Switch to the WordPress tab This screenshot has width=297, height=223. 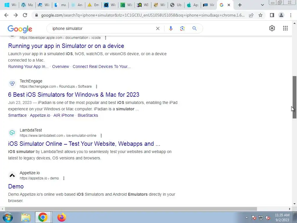click(x=27, y=5)
